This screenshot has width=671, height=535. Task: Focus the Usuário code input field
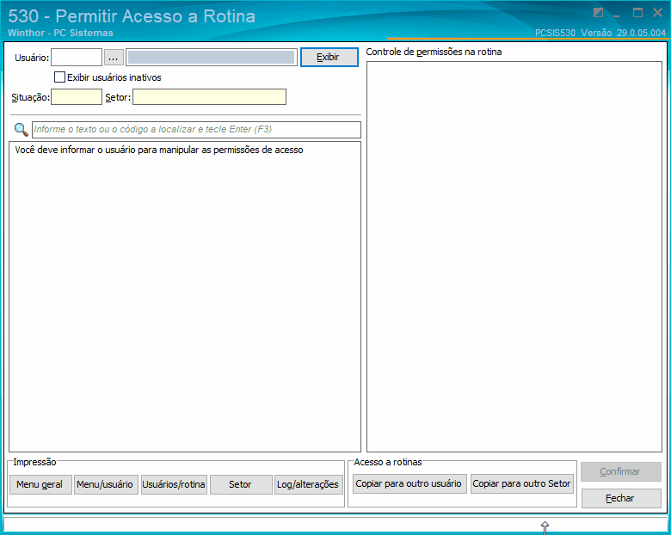77,58
